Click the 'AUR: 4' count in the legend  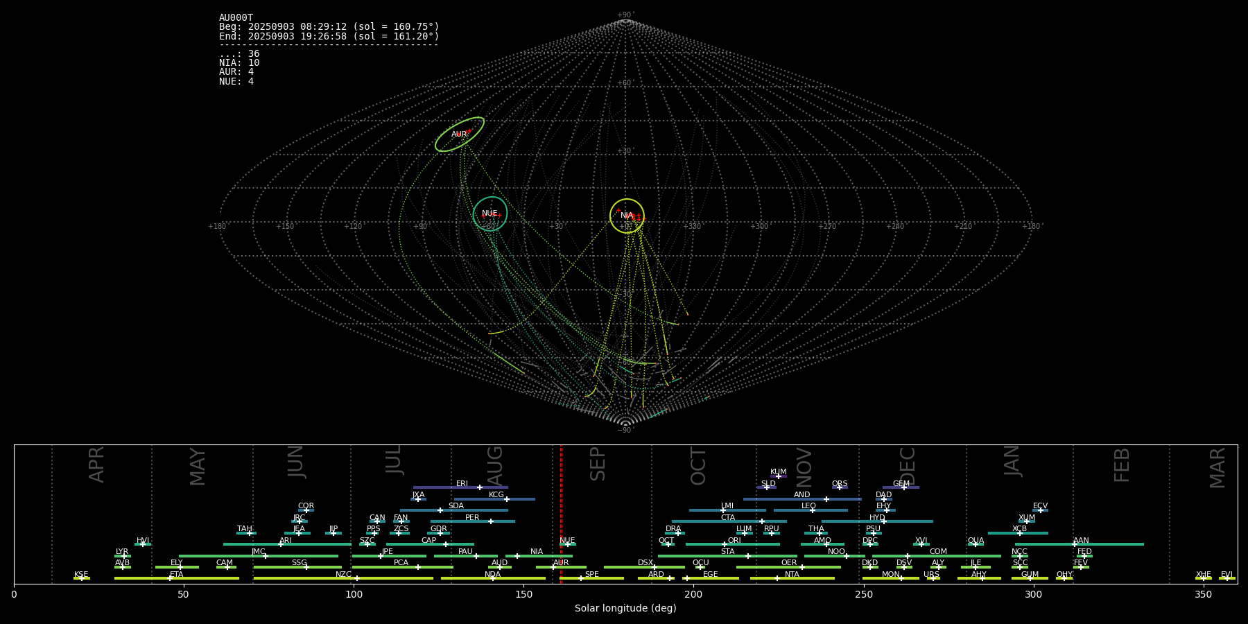point(236,72)
